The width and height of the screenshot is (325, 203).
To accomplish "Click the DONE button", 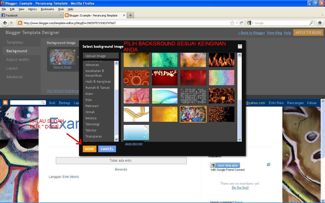I will pos(89,149).
